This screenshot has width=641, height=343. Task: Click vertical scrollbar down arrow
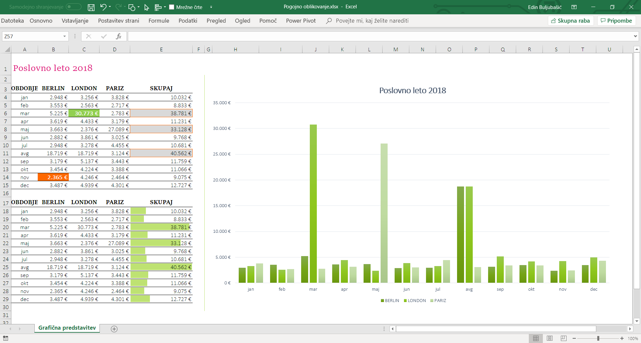637,321
